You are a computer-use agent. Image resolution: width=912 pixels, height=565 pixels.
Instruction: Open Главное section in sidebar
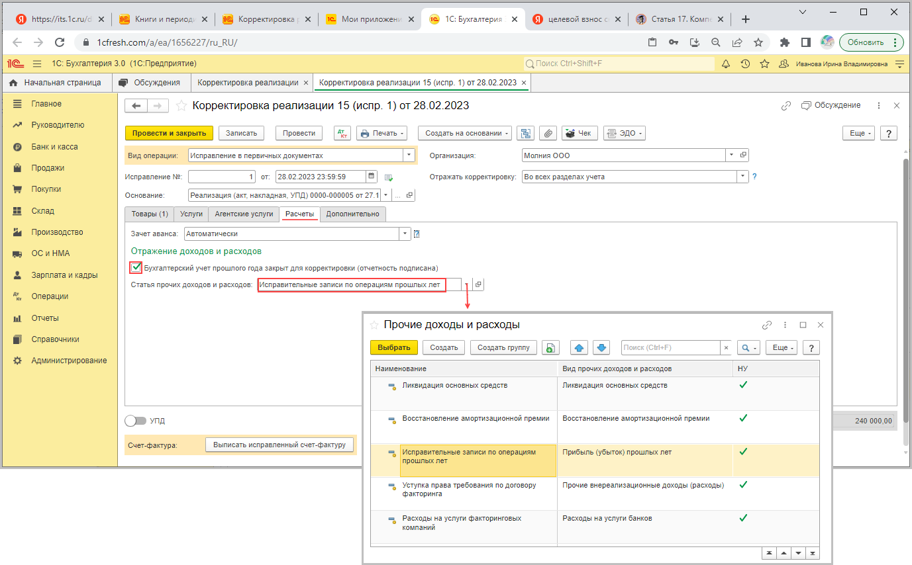(x=46, y=104)
